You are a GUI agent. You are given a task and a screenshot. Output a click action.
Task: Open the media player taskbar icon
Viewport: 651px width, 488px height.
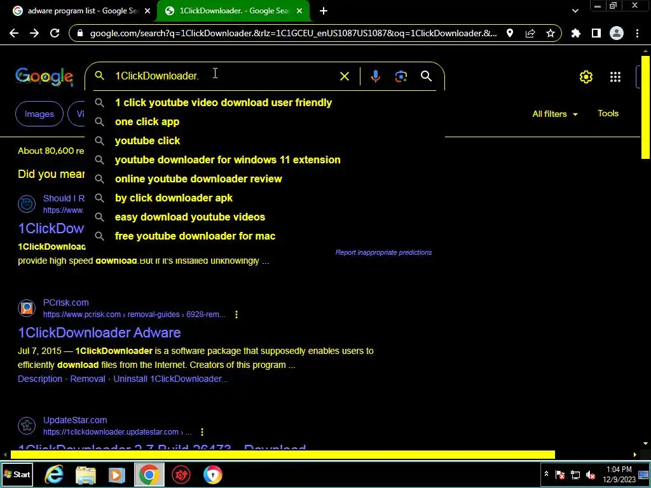click(117, 474)
